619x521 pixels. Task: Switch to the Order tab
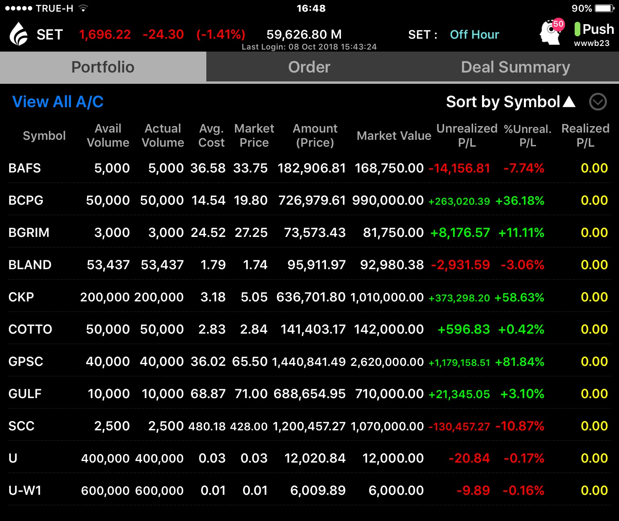pos(309,67)
